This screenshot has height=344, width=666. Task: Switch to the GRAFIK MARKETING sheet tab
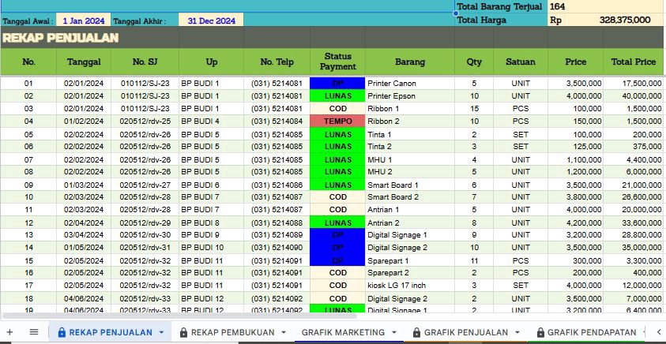pos(343,332)
